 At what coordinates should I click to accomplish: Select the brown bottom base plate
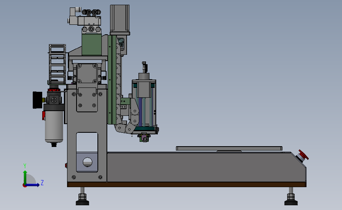(x=187, y=184)
